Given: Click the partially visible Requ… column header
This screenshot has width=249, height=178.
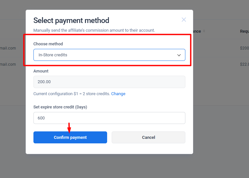Looking at the screenshot, I should point(244,31).
